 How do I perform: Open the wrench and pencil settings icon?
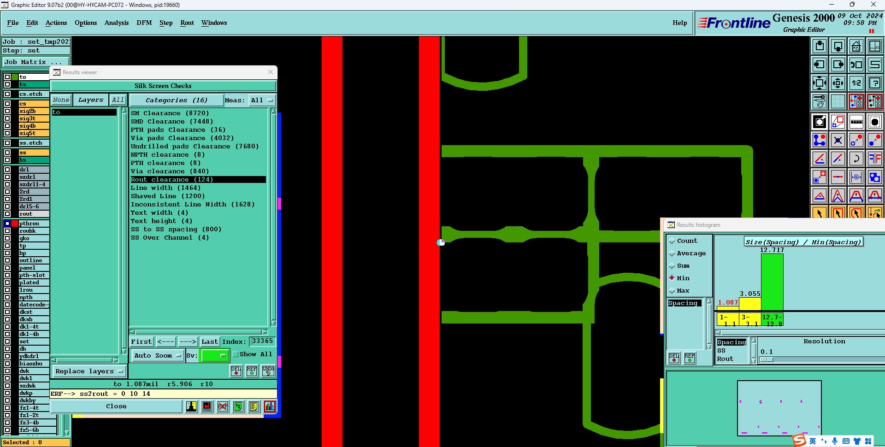coord(820,101)
